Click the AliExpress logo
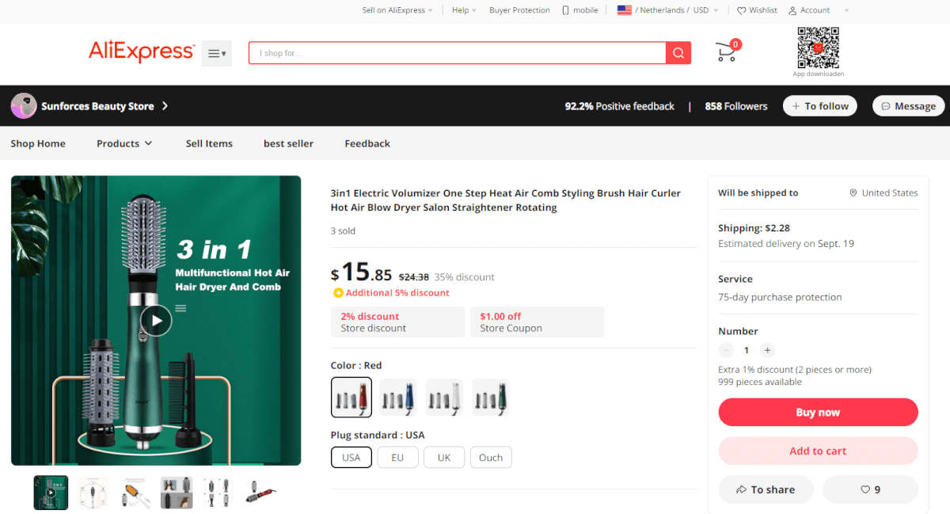 coord(141,52)
